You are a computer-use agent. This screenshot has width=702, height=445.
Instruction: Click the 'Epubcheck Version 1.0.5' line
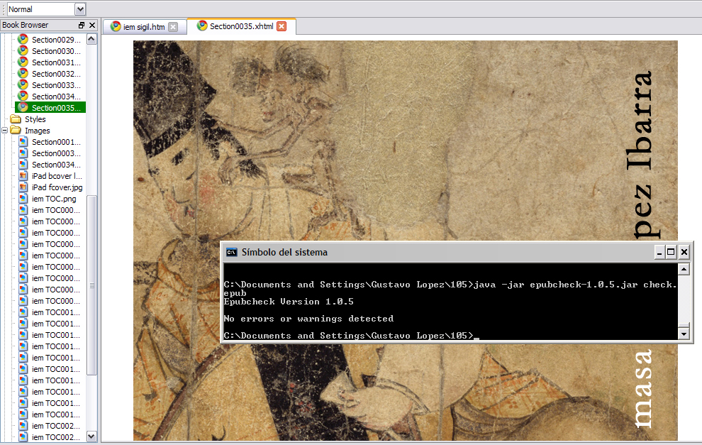pyautogui.click(x=289, y=302)
